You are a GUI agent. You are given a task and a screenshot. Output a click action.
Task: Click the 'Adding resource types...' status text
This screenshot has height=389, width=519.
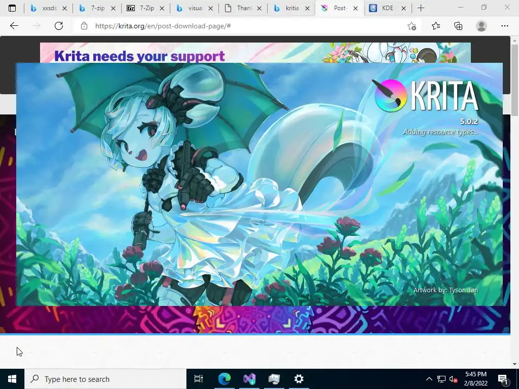440,132
